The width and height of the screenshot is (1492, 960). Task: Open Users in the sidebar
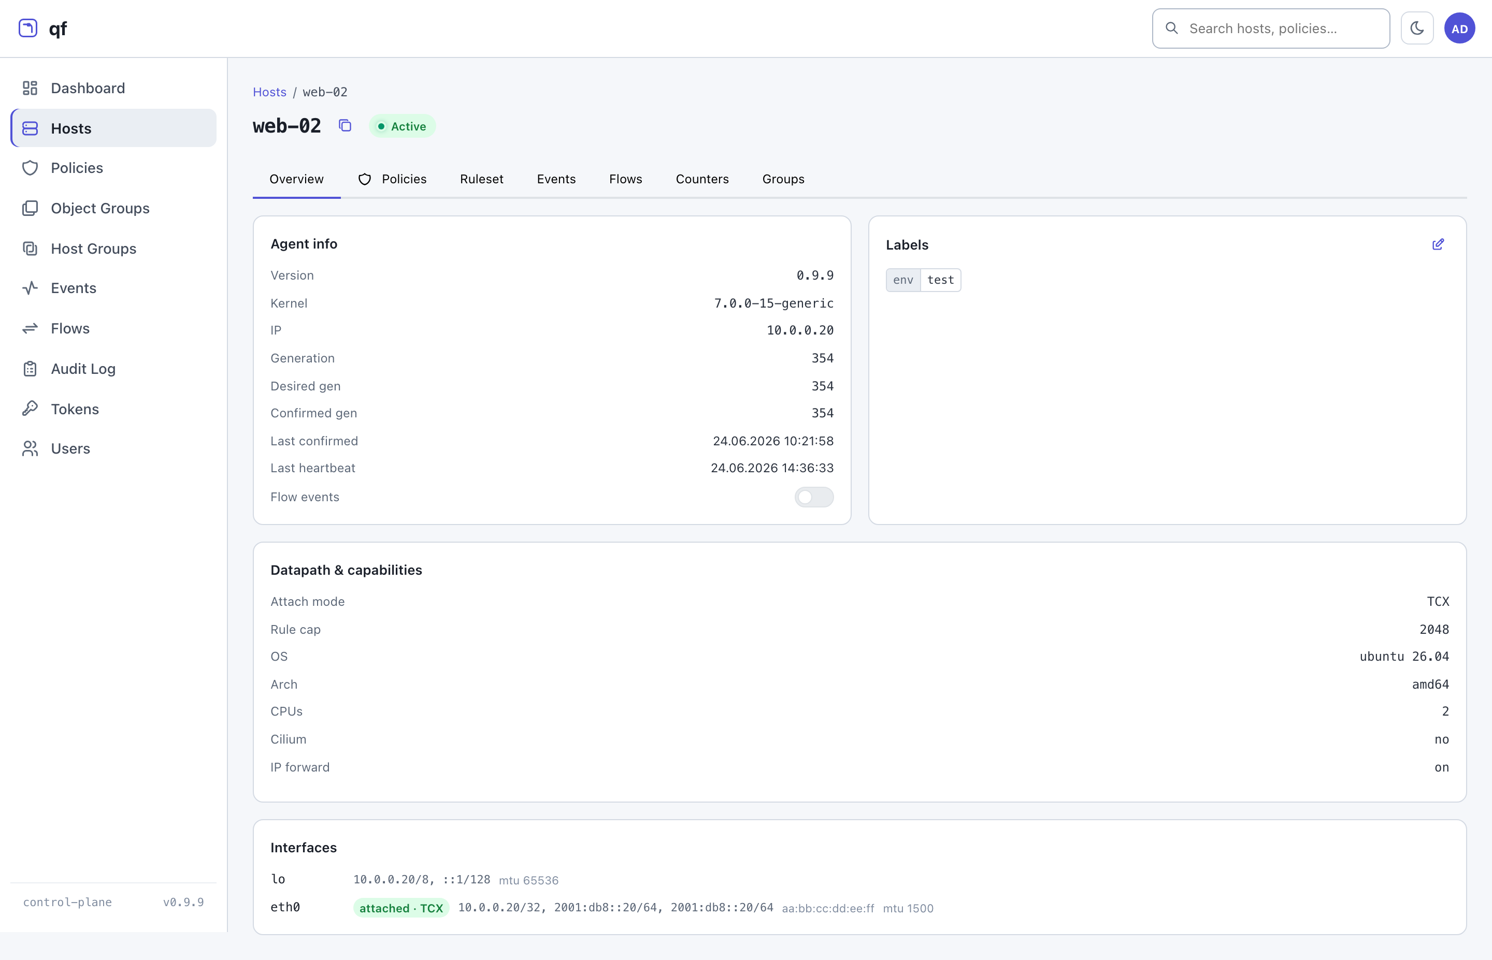click(113, 449)
